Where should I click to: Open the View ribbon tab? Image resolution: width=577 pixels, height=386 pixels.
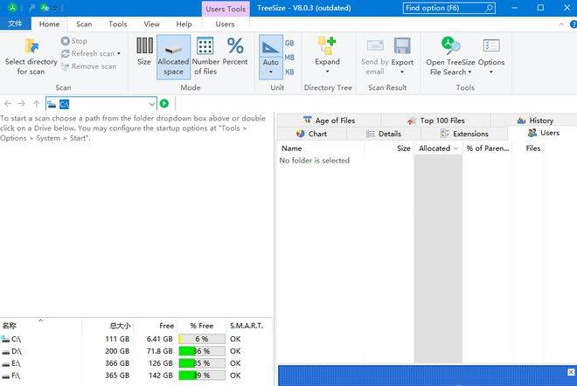(x=151, y=24)
